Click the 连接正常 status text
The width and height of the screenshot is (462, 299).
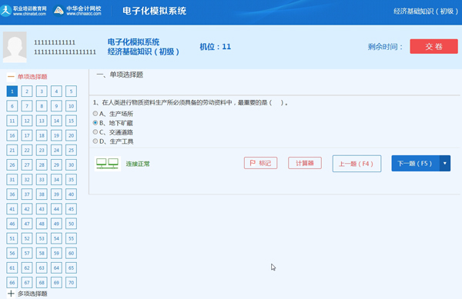coord(138,164)
